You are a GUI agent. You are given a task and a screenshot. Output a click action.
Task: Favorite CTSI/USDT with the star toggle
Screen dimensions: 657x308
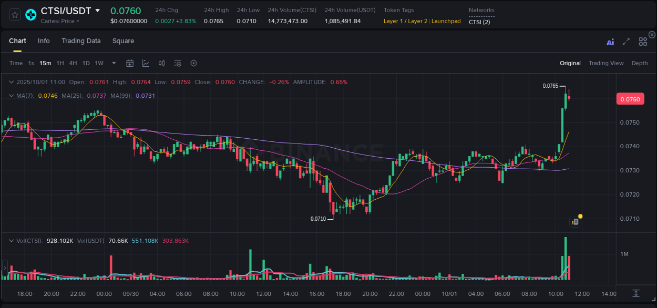pyautogui.click(x=14, y=15)
